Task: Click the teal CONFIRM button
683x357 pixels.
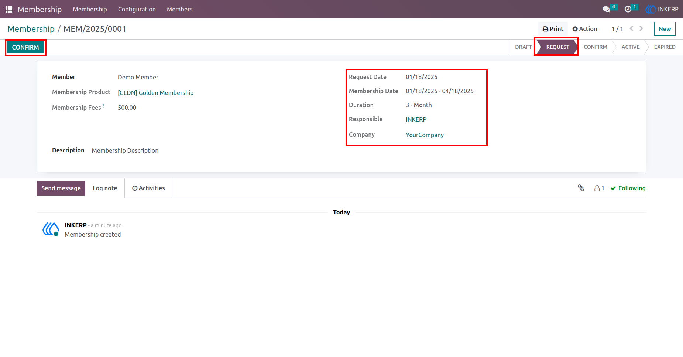Action: coord(25,47)
